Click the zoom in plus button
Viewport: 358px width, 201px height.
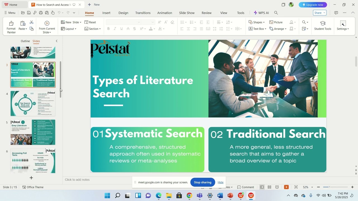click(x=352, y=187)
